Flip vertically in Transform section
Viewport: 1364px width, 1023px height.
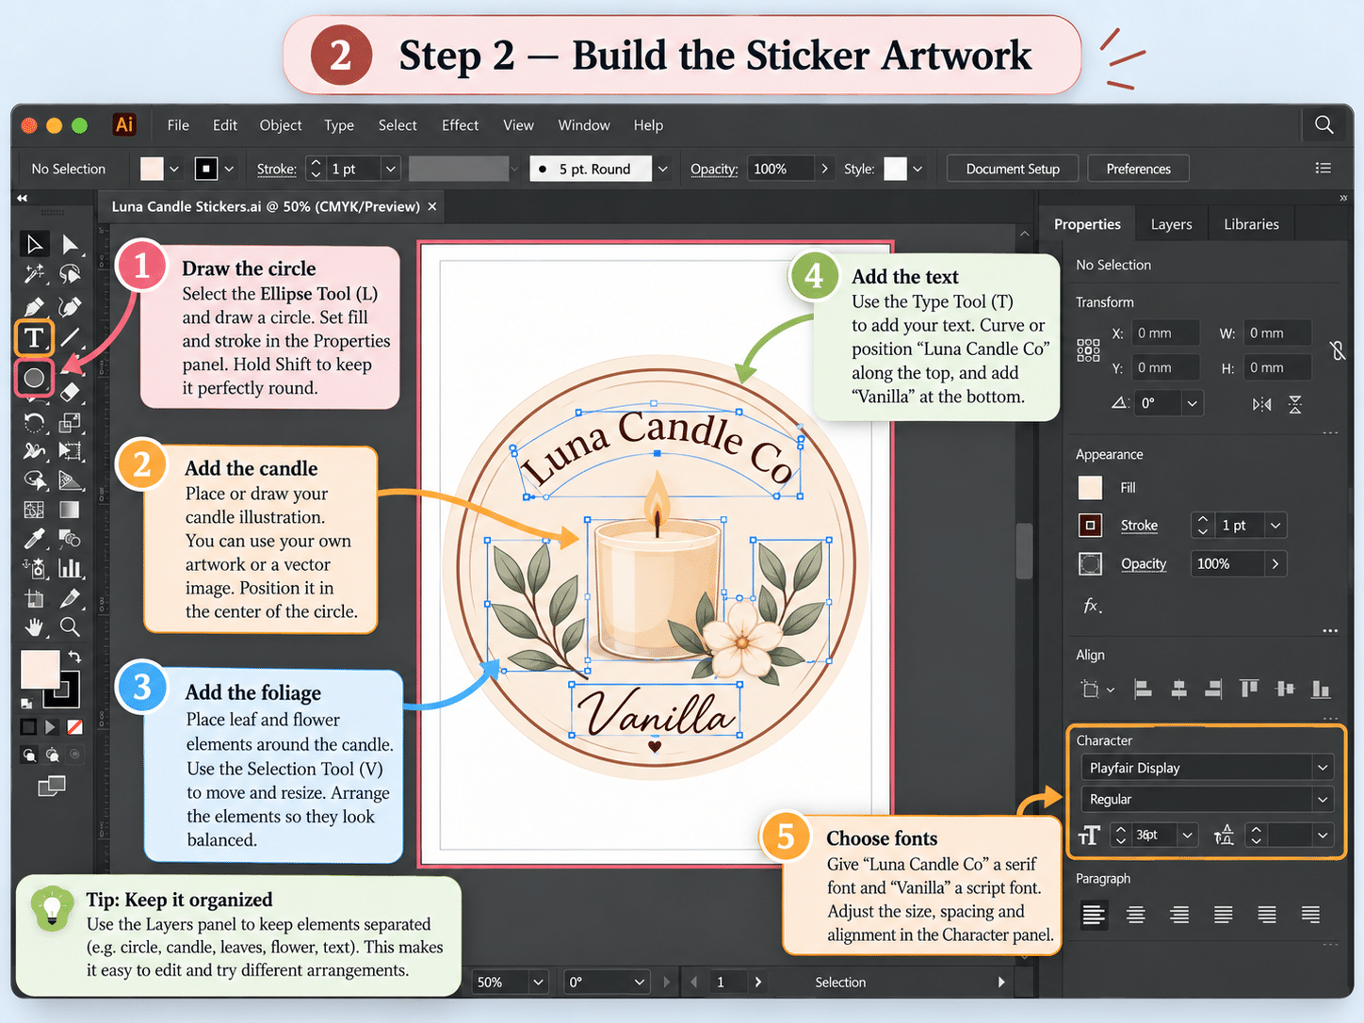1295,404
